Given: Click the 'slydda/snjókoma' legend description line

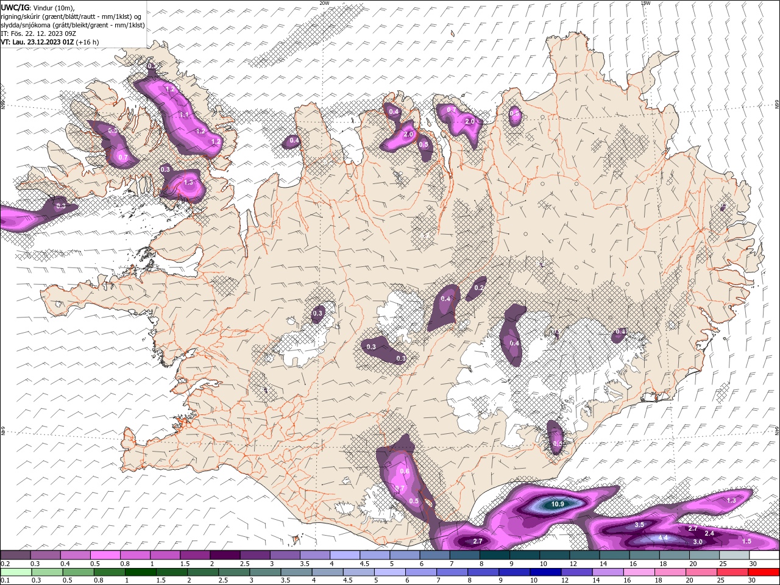Looking at the screenshot, I should click(73, 25).
